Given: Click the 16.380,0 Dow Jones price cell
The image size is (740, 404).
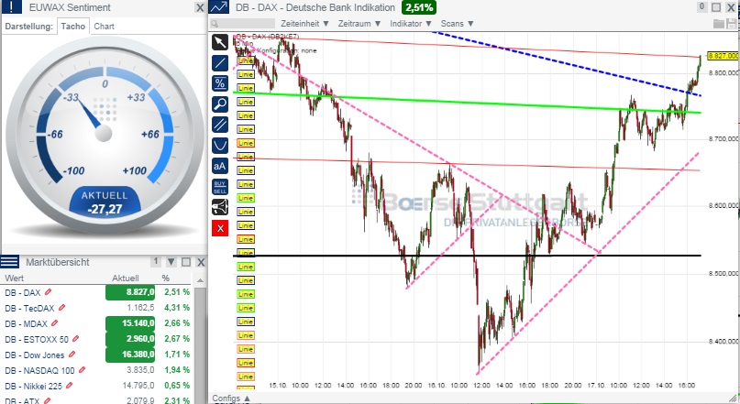Looking at the screenshot, I should pyautogui.click(x=130, y=355).
